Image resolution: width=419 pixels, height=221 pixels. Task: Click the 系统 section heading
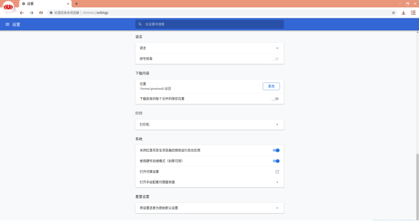point(139,139)
